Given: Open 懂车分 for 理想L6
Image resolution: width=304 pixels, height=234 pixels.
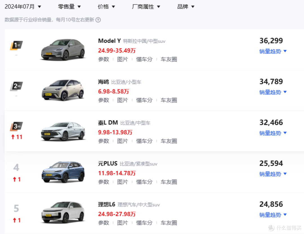Looking at the screenshot, I should 144,223.
